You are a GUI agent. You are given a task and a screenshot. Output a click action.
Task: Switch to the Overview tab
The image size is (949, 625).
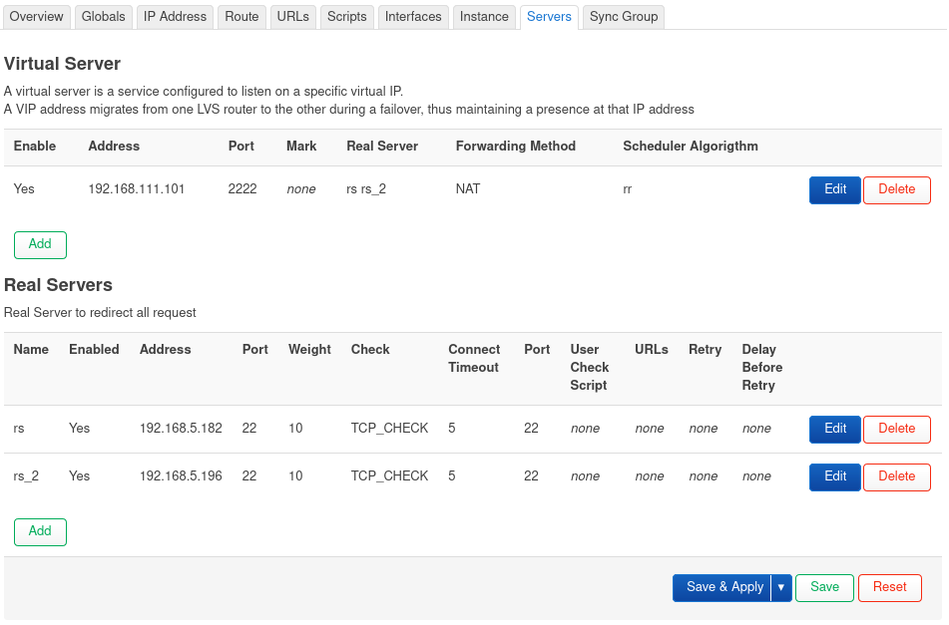coord(36,16)
